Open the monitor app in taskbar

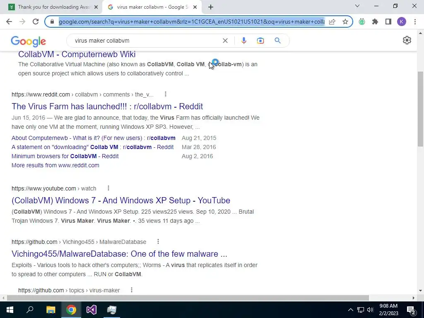pyautogui.click(x=112, y=310)
